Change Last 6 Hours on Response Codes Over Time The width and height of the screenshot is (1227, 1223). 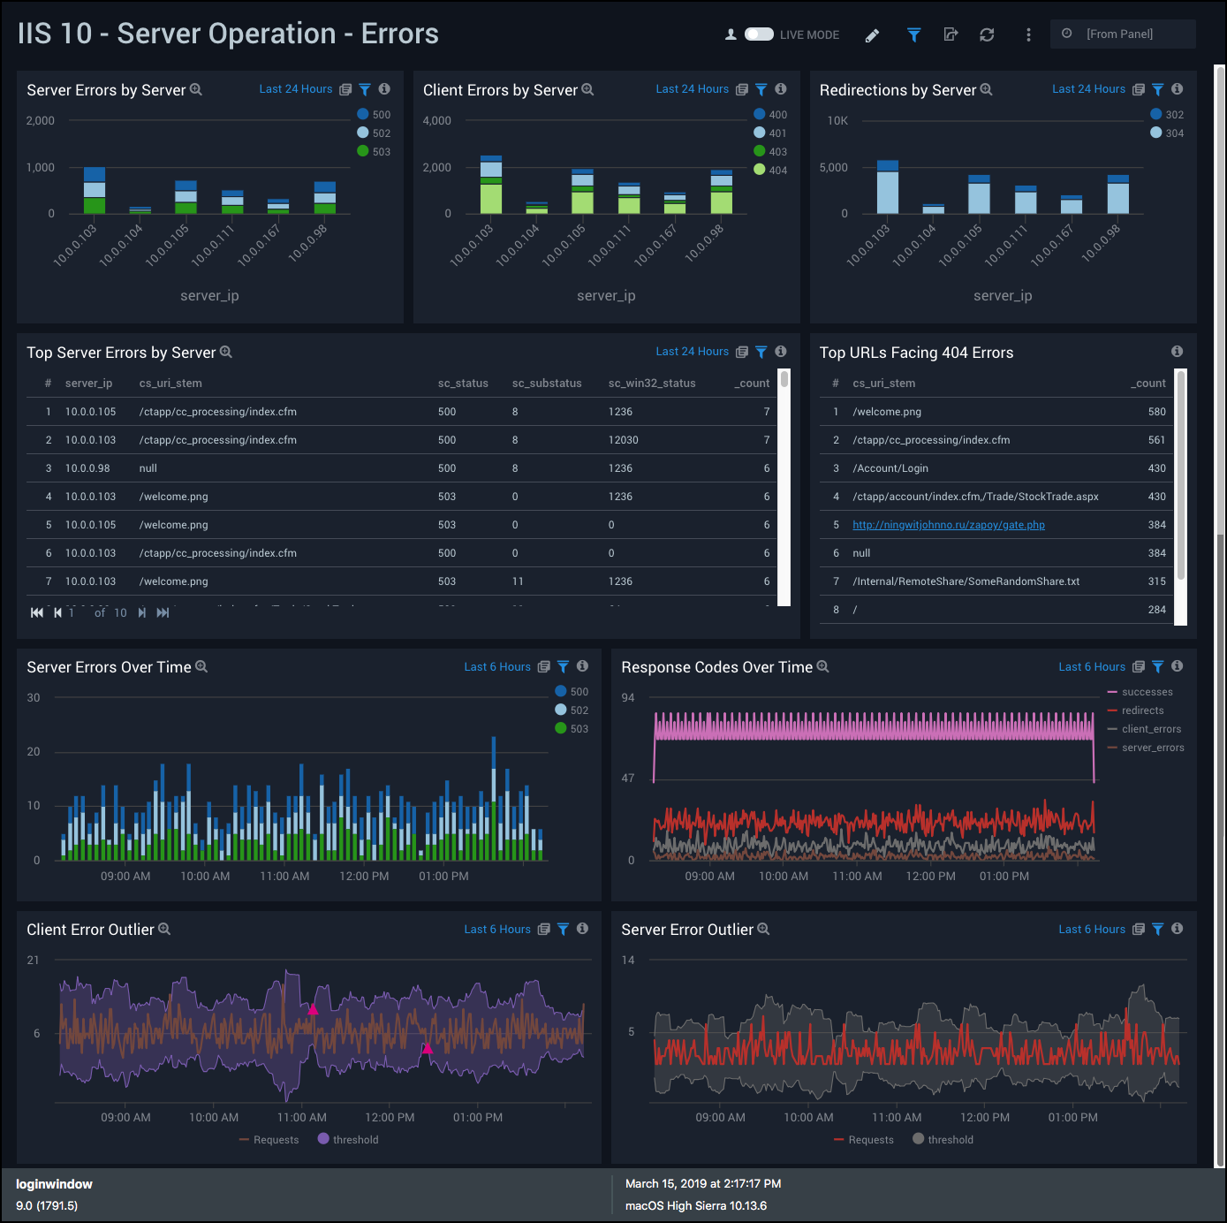pos(1092,667)
